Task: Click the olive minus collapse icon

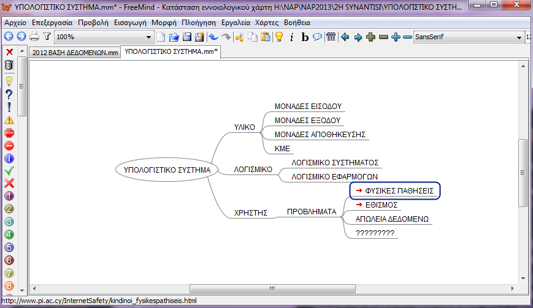Action: 383,37
